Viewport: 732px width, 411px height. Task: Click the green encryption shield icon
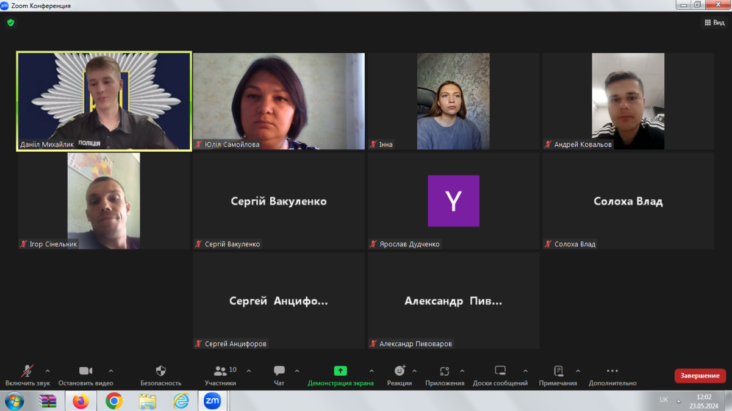click(x=10, y=23)
